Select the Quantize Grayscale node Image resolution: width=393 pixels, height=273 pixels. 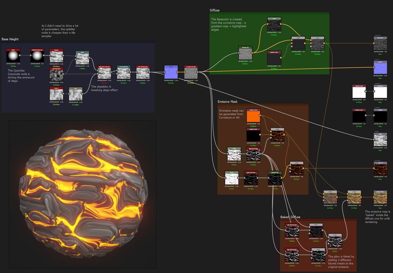37,56
